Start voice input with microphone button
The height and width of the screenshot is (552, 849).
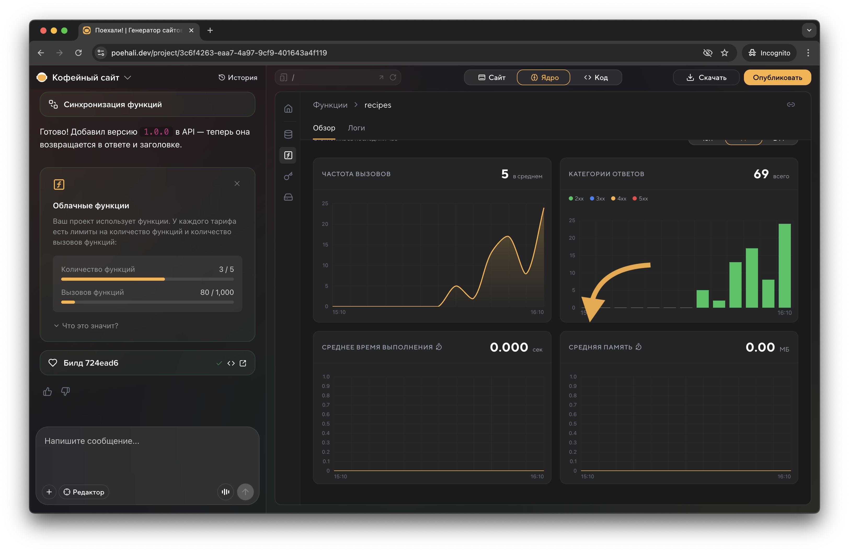[x=225, y=492]
